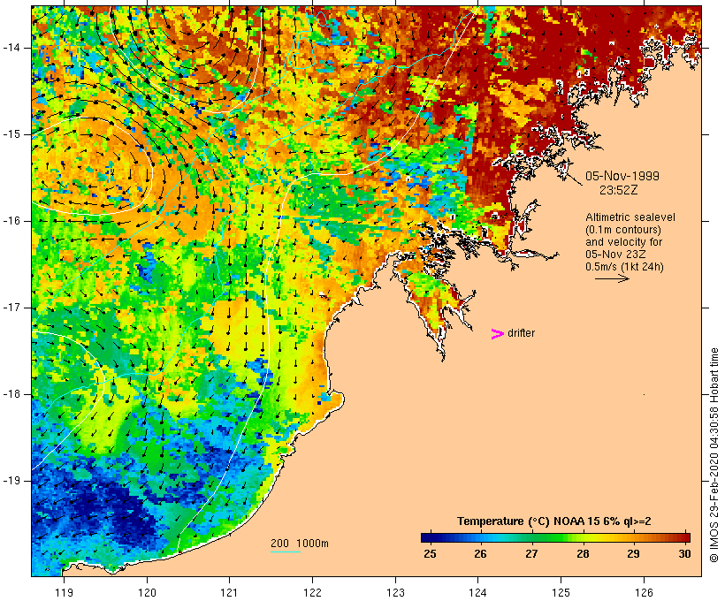
Task: Click the longitude label 122
Action: tap(313, 592)
